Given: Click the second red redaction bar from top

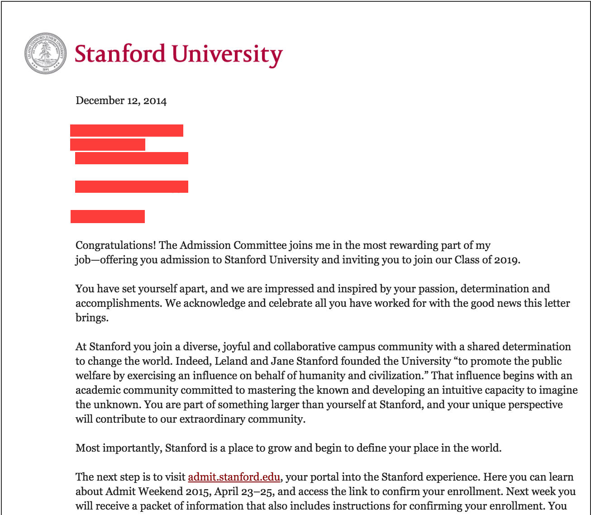Looking at the screenshot, I should pyautogui.click(x=108, y=144).
